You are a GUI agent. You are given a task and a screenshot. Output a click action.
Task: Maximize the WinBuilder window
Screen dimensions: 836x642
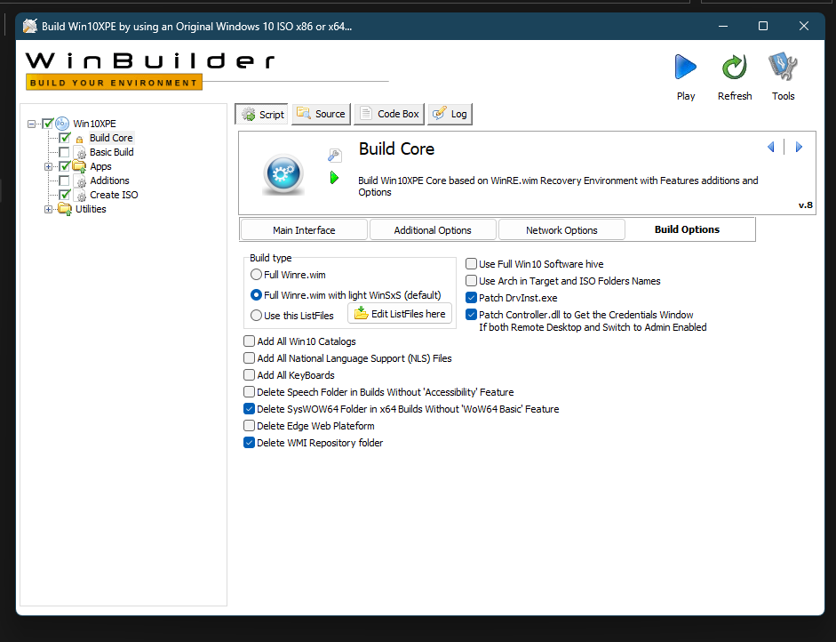click(763, 26)
